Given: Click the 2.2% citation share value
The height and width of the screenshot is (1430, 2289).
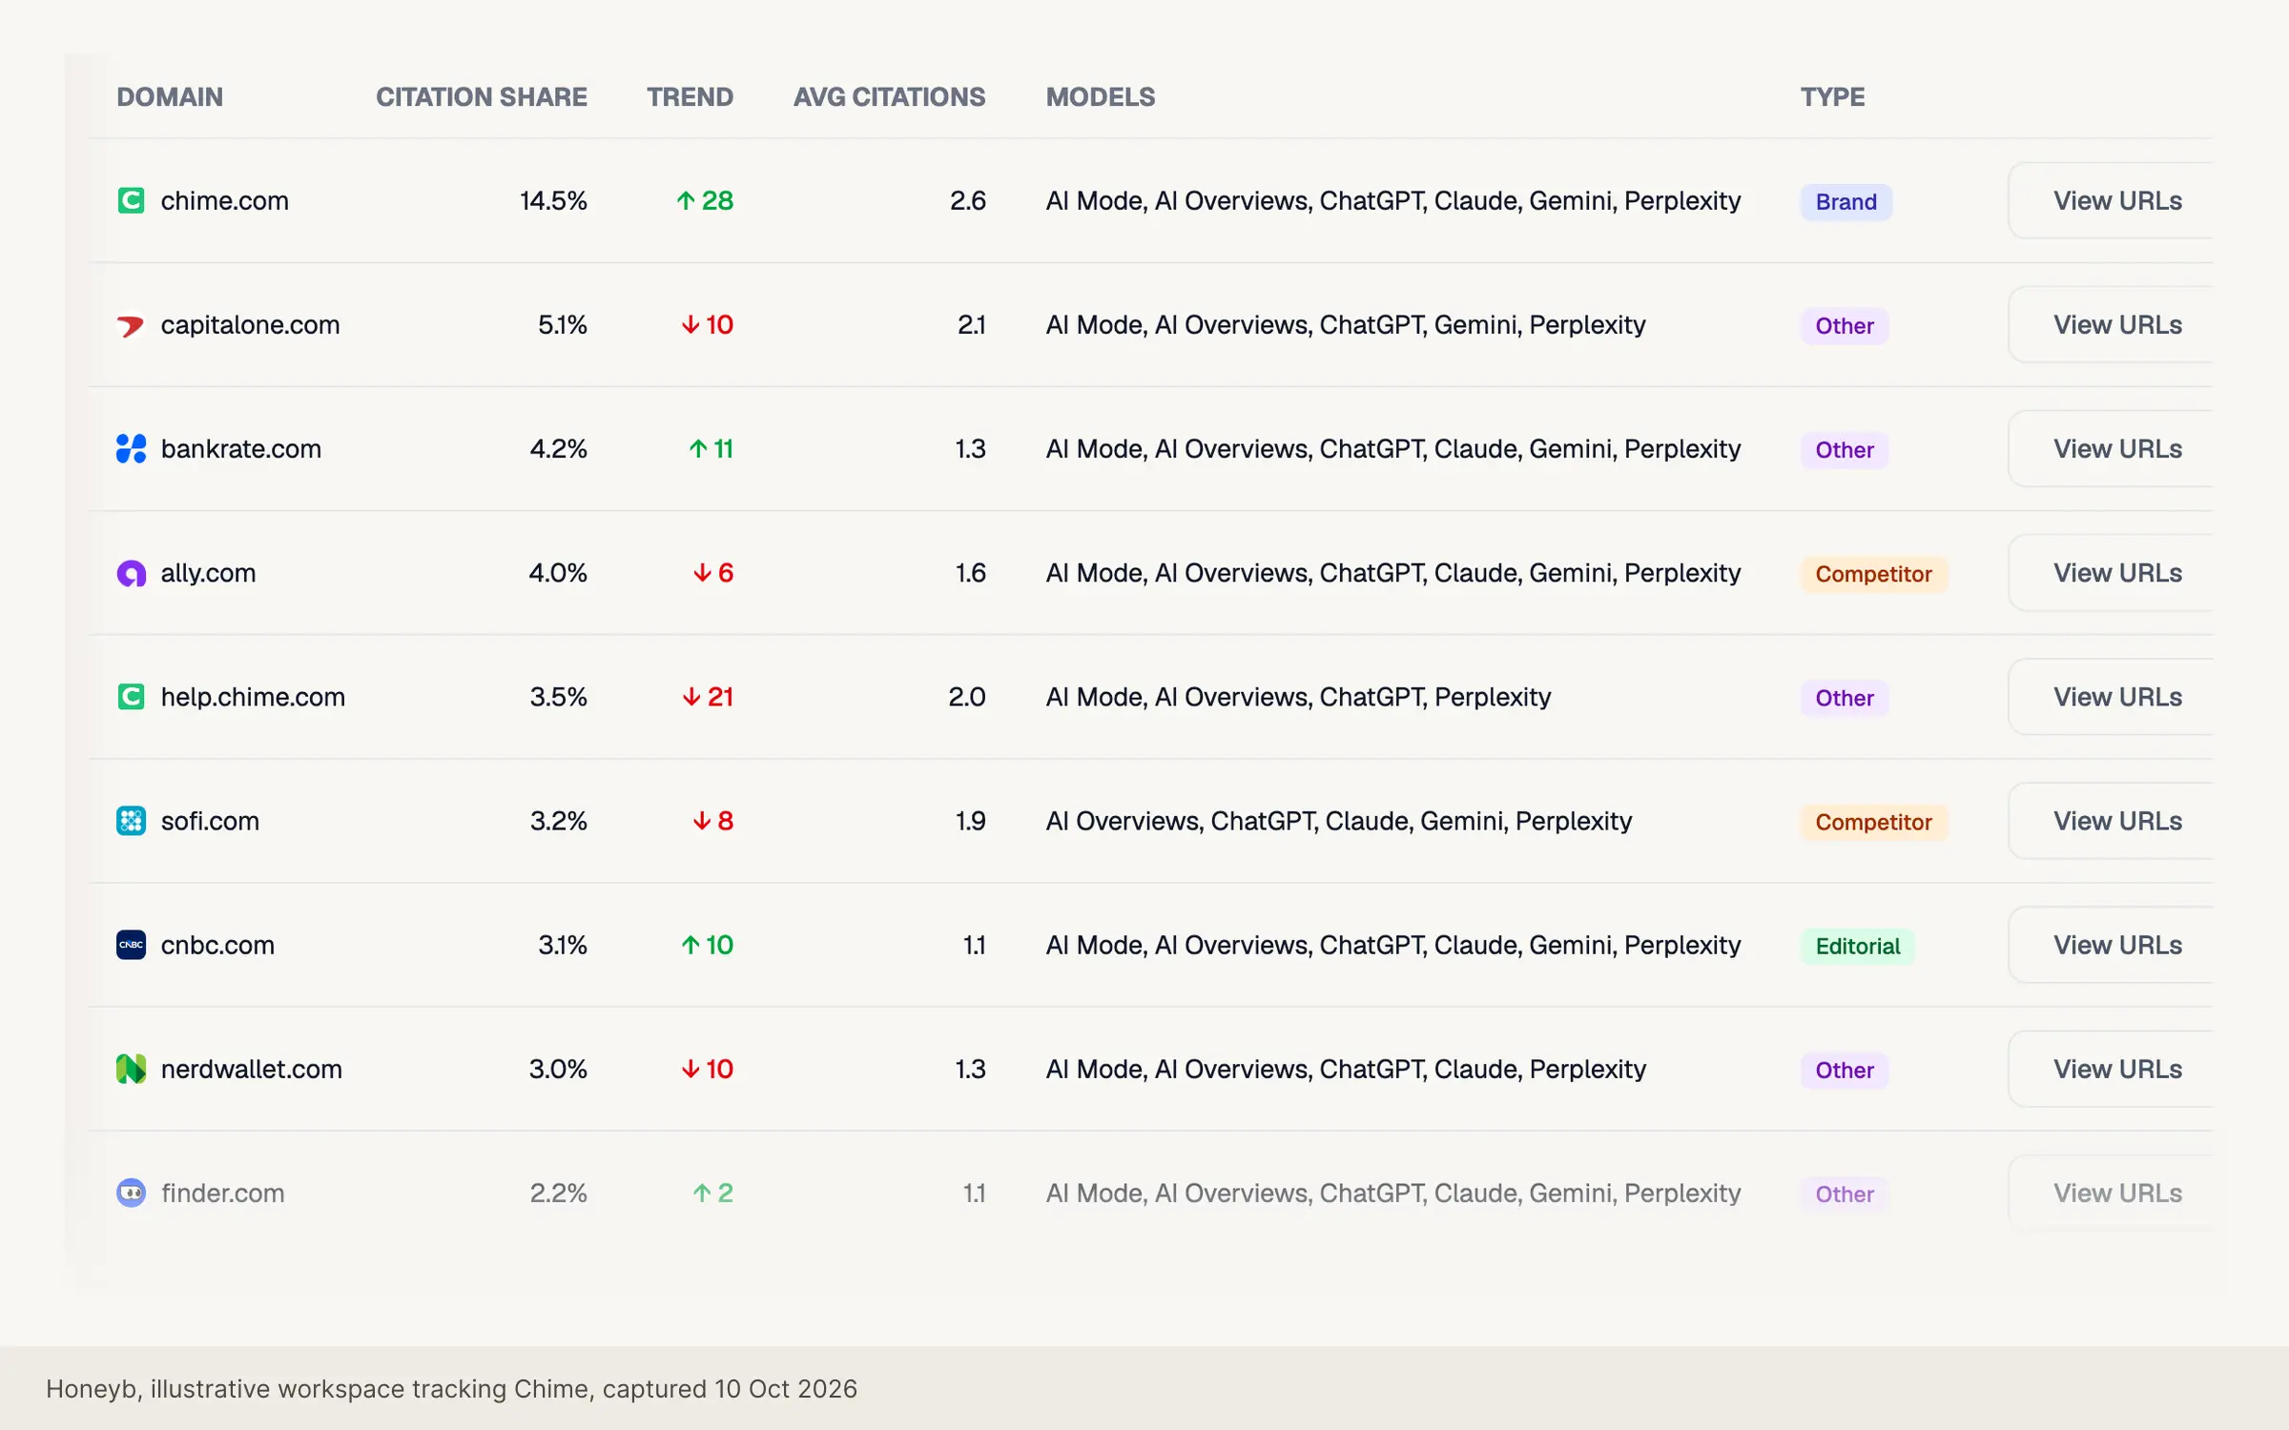Looking at the screenshot, I should [559, 1193].
